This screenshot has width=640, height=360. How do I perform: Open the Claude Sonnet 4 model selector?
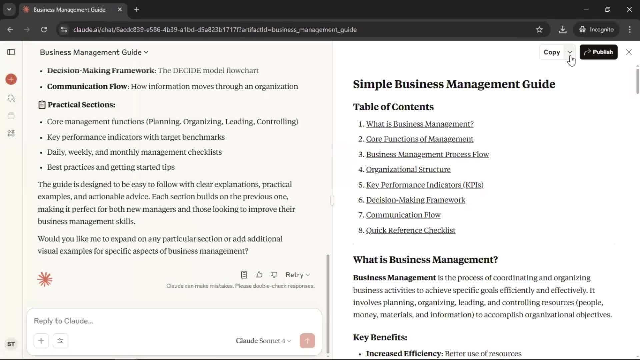coord(263,341)
